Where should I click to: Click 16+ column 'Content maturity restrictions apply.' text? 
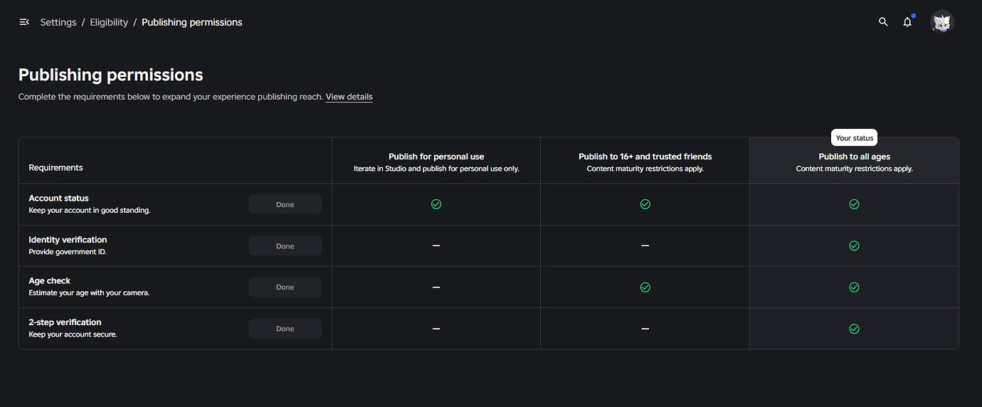(x=645, y=169)
